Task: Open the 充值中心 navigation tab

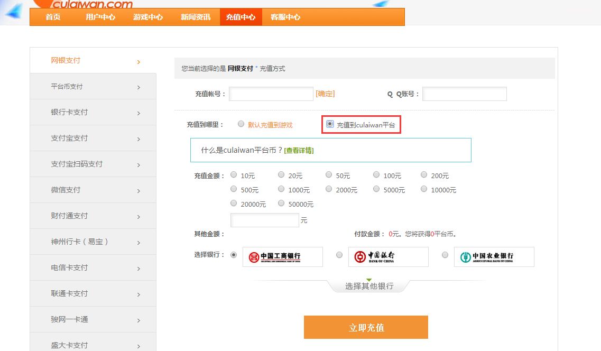Action: 241,17
